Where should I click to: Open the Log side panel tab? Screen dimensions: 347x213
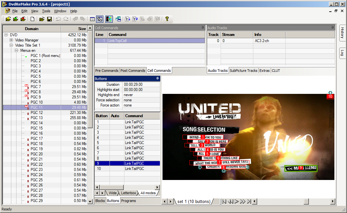[342, 53]
